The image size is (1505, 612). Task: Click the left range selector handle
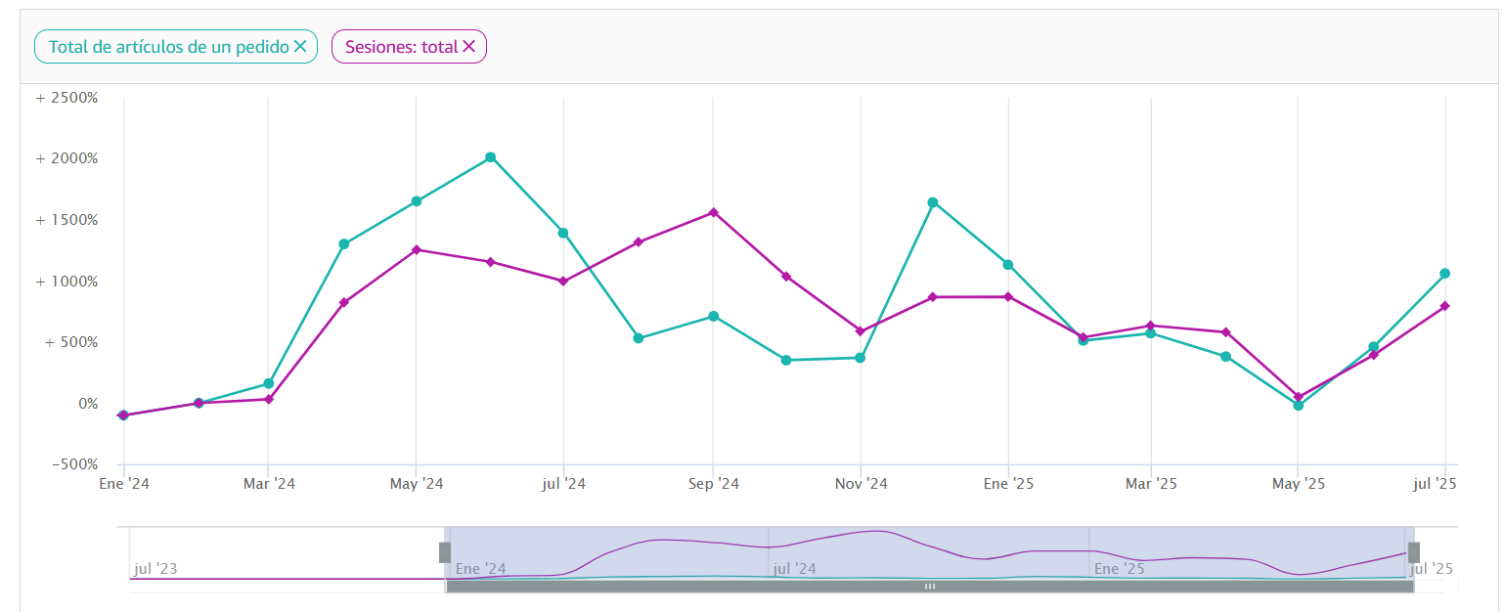pos(445,552)
